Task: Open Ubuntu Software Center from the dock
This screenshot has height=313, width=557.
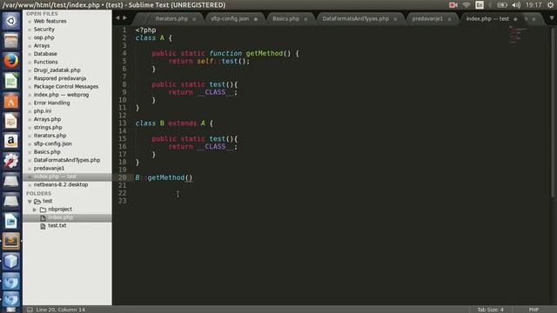Action: click(x=11, y=101)
